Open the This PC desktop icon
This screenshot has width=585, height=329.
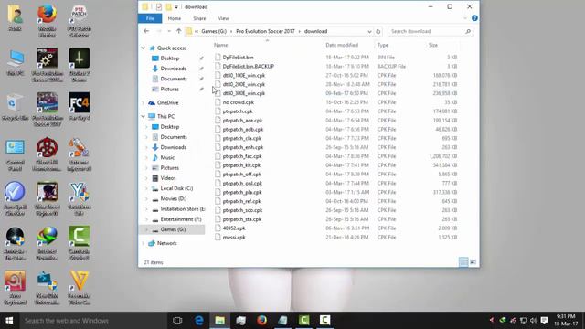16,63
